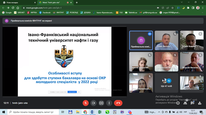Select Юрій Хомош video tile

tap(192, 40)
